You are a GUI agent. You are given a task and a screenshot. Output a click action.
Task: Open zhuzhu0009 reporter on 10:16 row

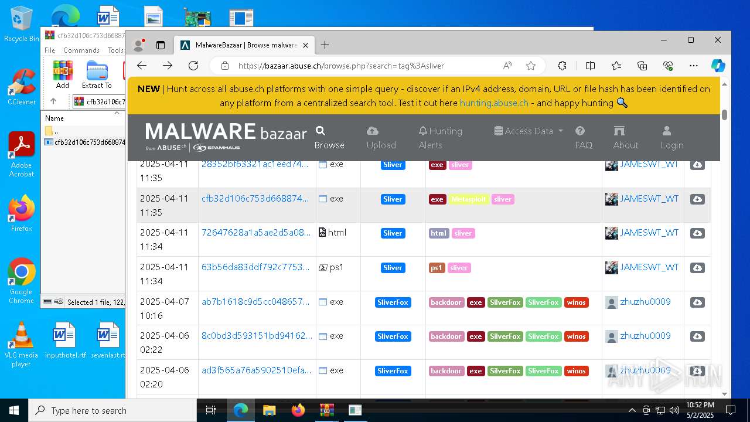click(645, 302)
